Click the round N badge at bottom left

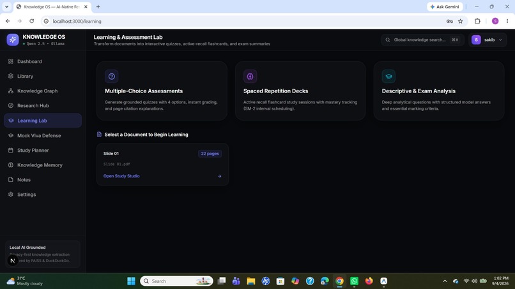(x=13, y=261)
